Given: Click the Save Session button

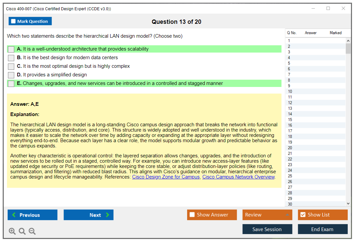Looking at the screenshot, I should click(x=267, y=229).
